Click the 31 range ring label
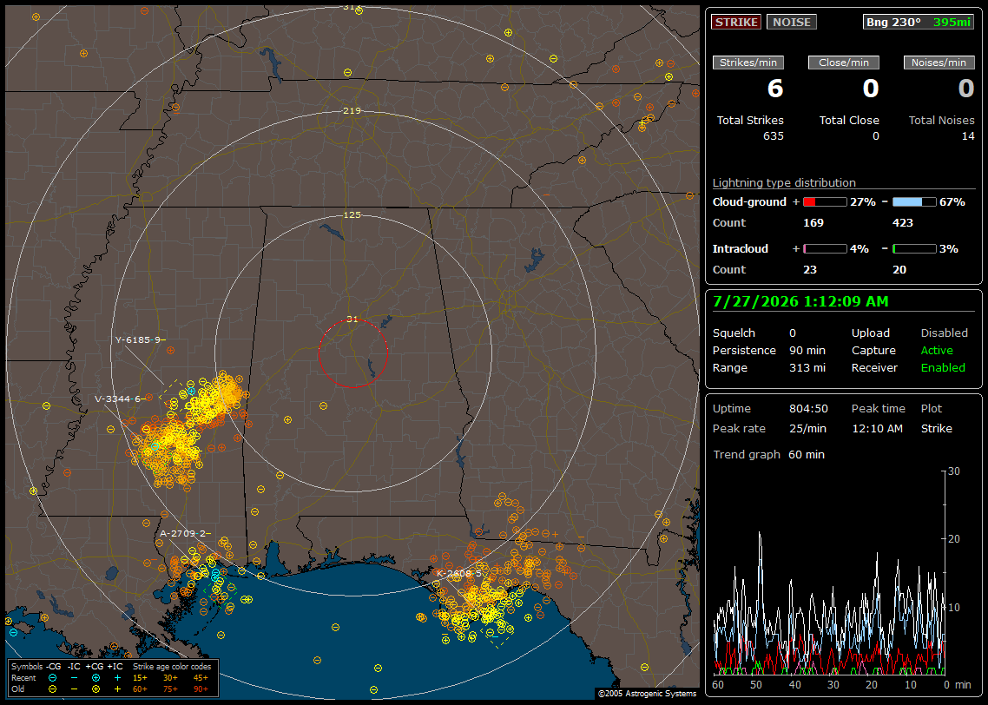The height and width of the screenshot is (705, 988). [x=352, y=320]
